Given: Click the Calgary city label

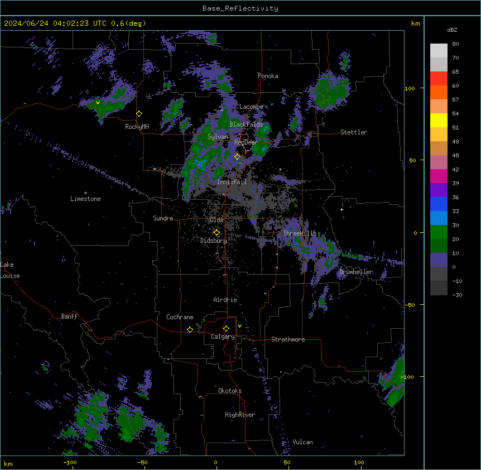Looking at the screenshot, I should coord(223,337).
